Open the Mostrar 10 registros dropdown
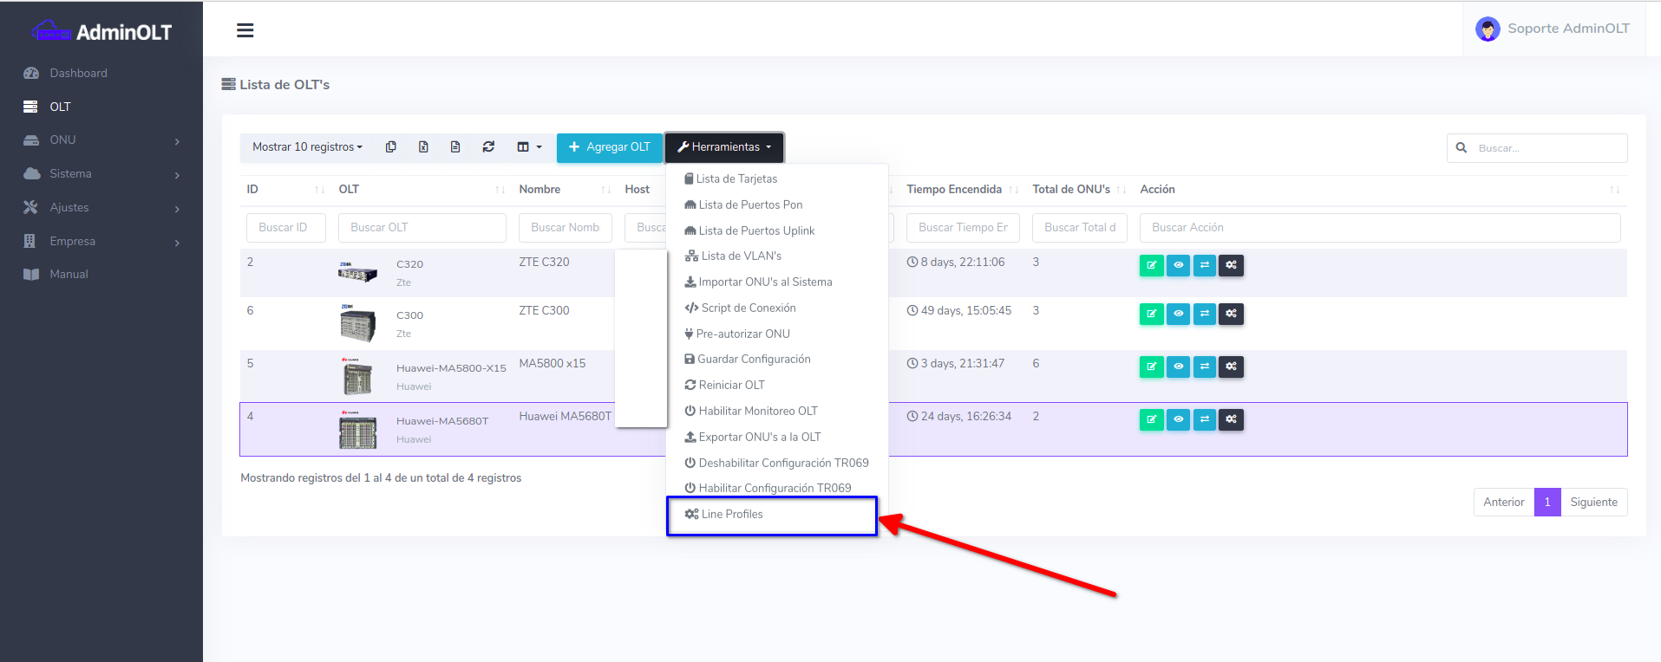Viewport: 1661px width, 662px height. 307,147
